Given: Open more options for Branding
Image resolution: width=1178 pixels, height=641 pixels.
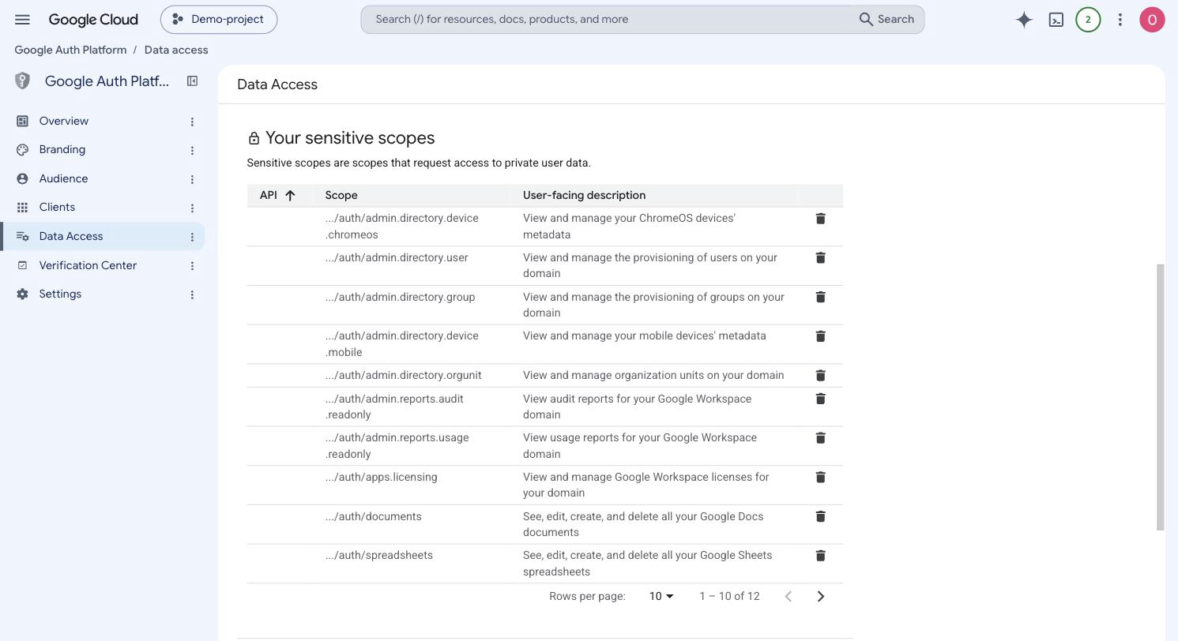Looking at the screenshot, I should 192,150.
